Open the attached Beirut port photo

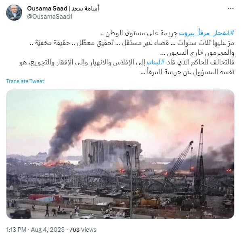[120, 154]
